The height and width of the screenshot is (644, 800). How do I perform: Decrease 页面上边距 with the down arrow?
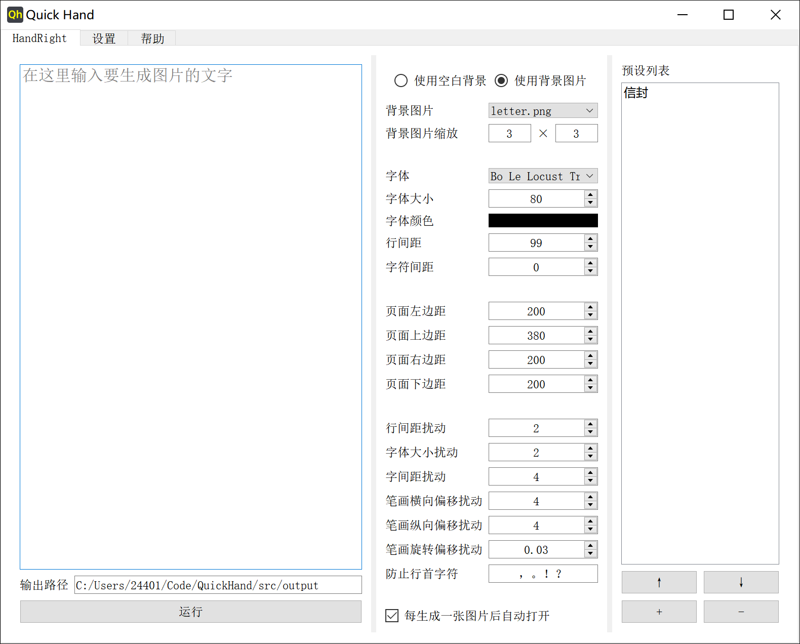591,339
